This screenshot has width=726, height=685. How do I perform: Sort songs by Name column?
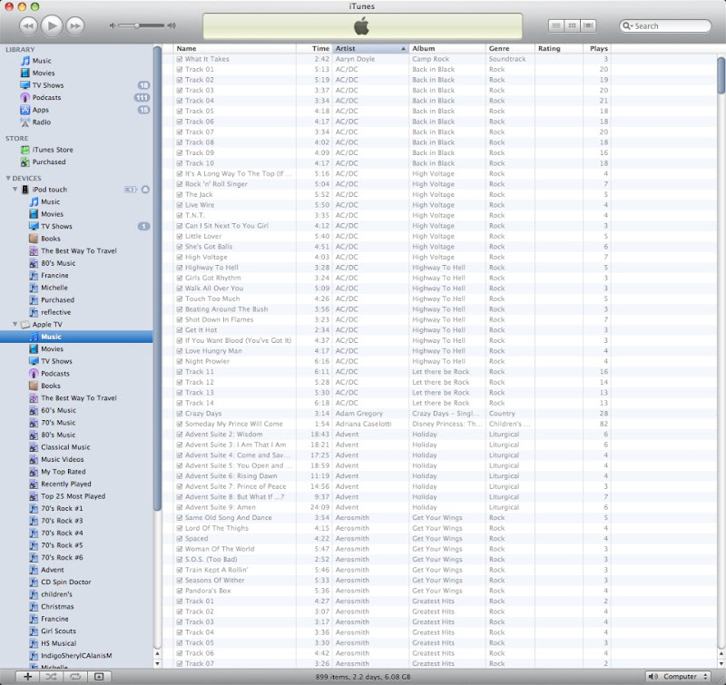click(x=235, y=49)
